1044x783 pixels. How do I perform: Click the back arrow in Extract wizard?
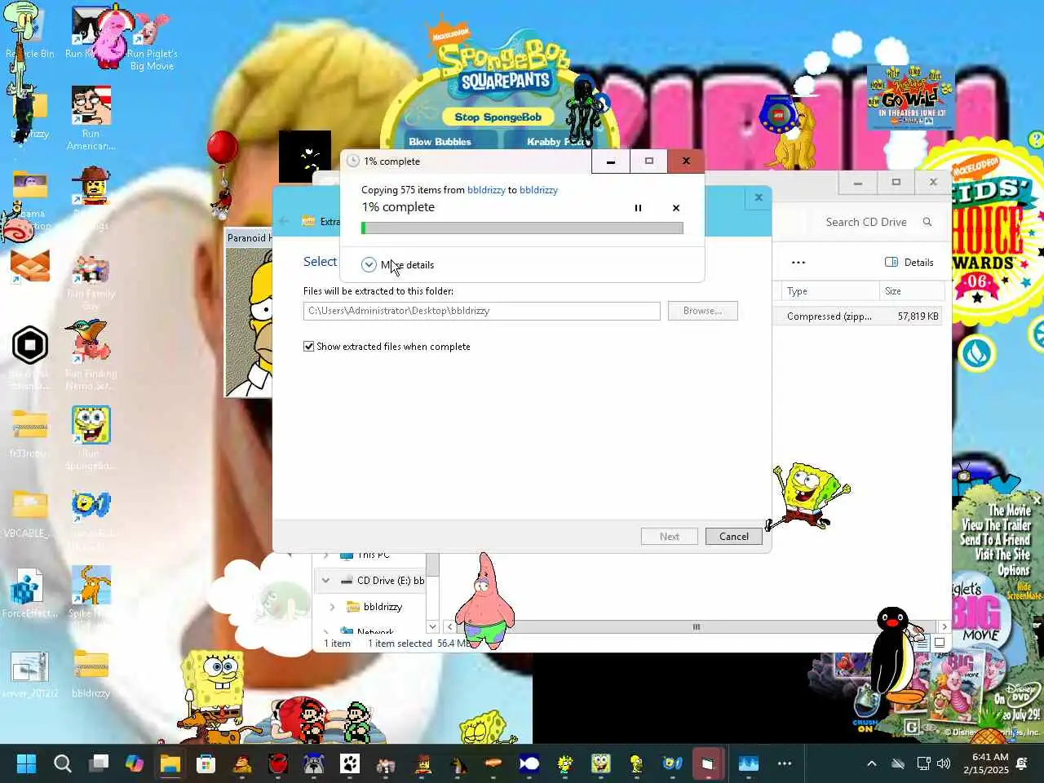coord(284,221)
